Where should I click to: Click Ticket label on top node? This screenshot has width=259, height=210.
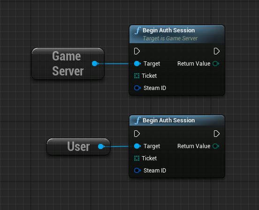149,76
